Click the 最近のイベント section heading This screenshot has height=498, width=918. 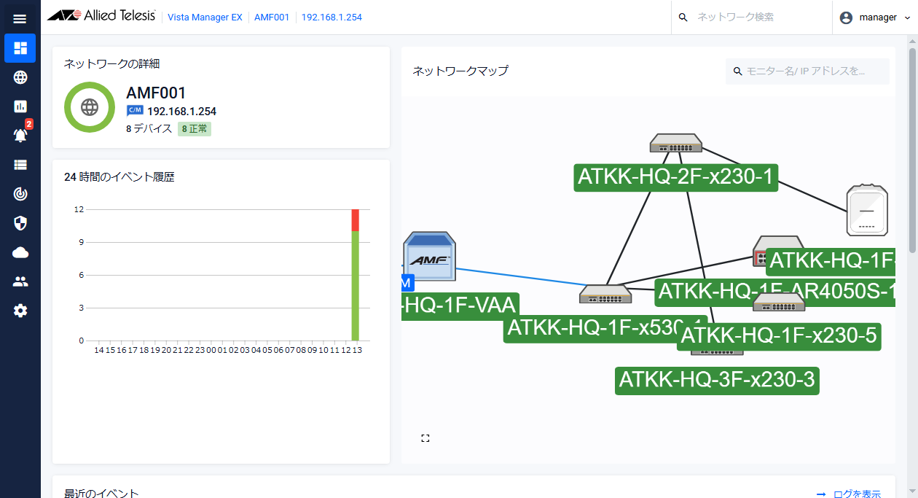click(101, 494)
